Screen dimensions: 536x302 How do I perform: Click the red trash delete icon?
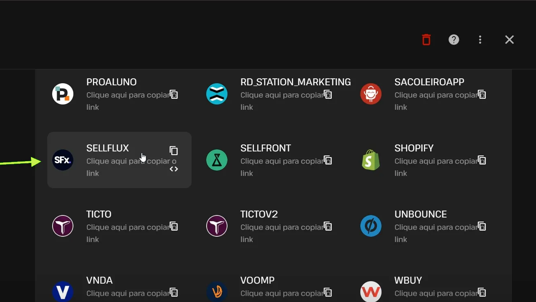click(426, 40)
